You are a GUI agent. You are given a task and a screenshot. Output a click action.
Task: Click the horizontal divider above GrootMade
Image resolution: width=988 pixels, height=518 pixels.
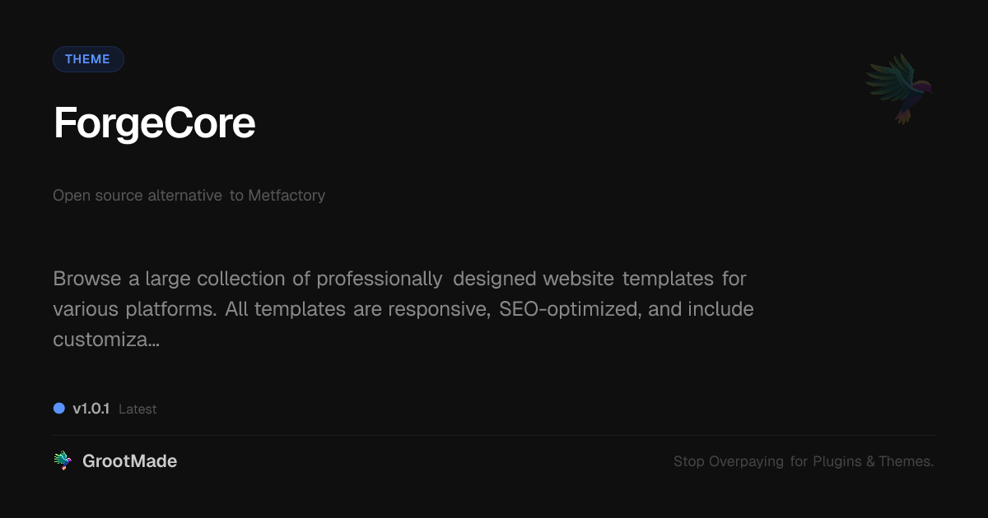click(494, 435)
